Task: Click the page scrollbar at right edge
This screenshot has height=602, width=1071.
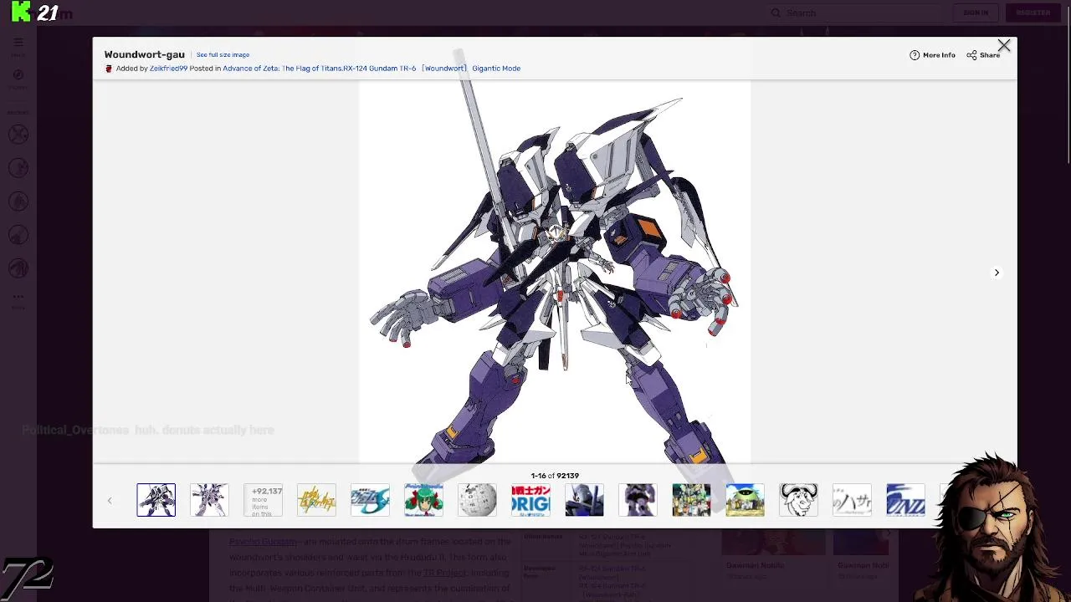Action: 1067,84
